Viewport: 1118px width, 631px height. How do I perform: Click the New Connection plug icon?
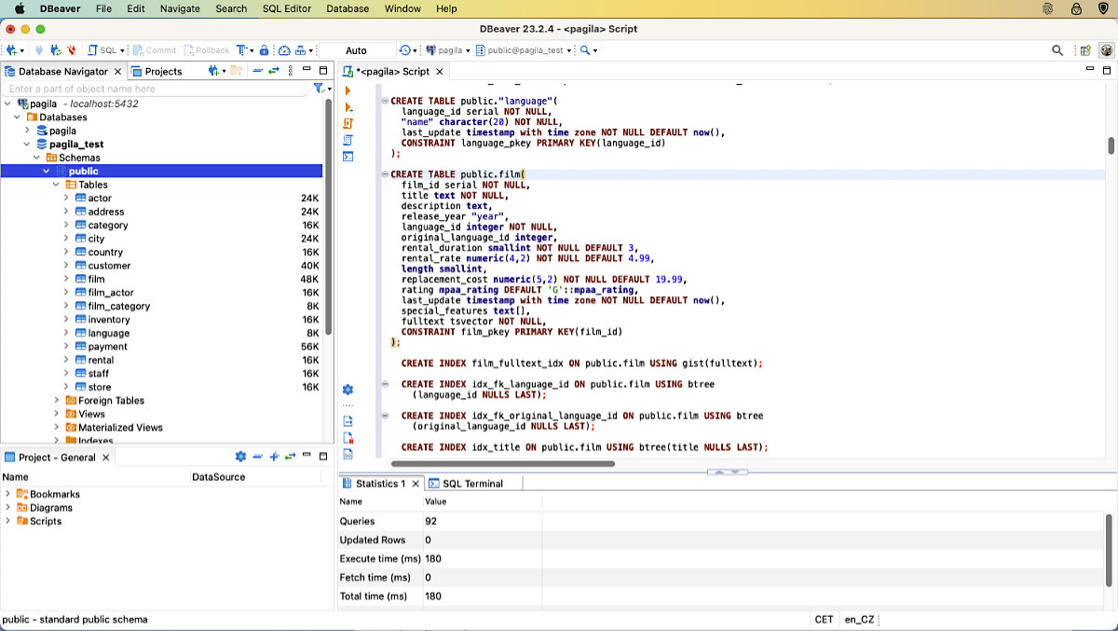pyautogui.click(x=11, y=50)
